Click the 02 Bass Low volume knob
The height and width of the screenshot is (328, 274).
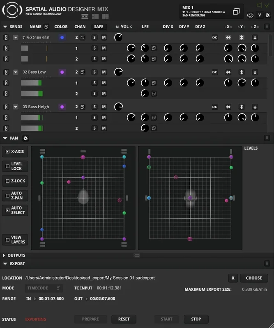click(118, 72)
